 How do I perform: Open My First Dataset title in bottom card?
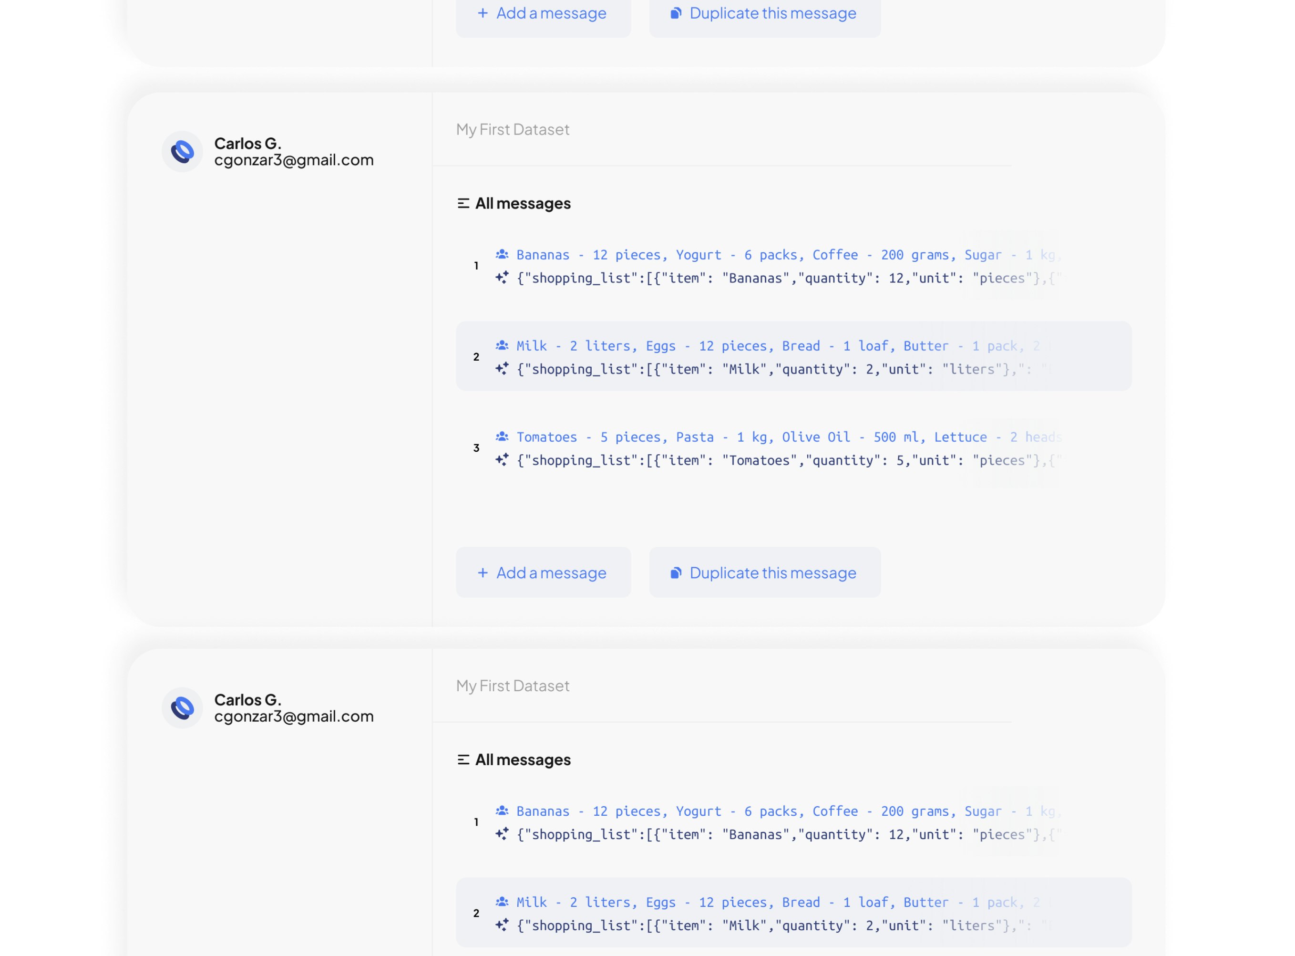tap(513, 686)
